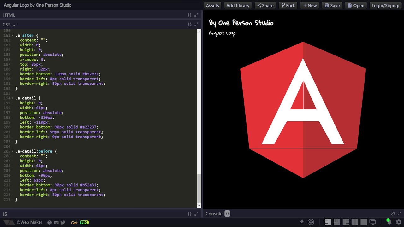Image resolution: width=404 pixels, height=227 pixels.
Task: Switch to the first layout mode icon
Action: pos(328,222)
